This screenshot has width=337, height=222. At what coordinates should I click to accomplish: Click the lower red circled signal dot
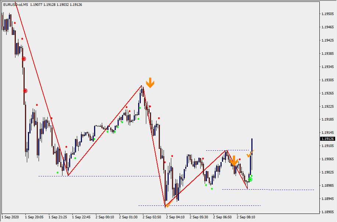click(x=25, y=91)
